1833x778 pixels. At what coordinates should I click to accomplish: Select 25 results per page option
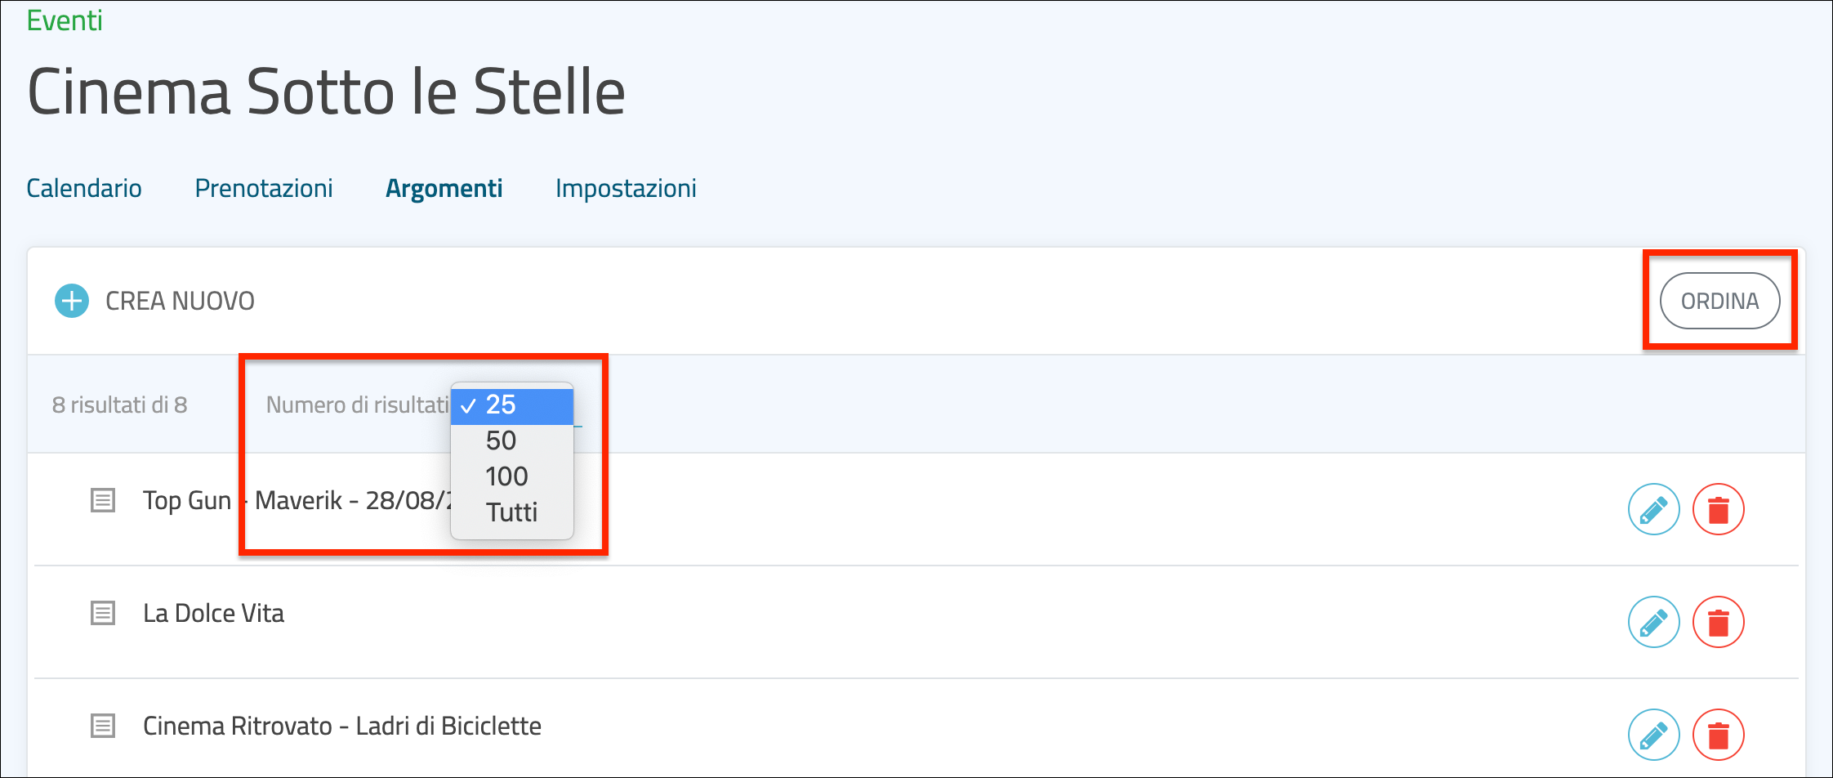pos(511,405)
